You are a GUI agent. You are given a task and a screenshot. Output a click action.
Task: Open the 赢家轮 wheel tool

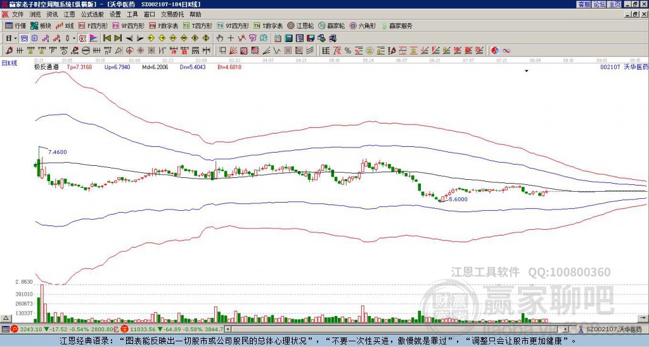point(331,25)
